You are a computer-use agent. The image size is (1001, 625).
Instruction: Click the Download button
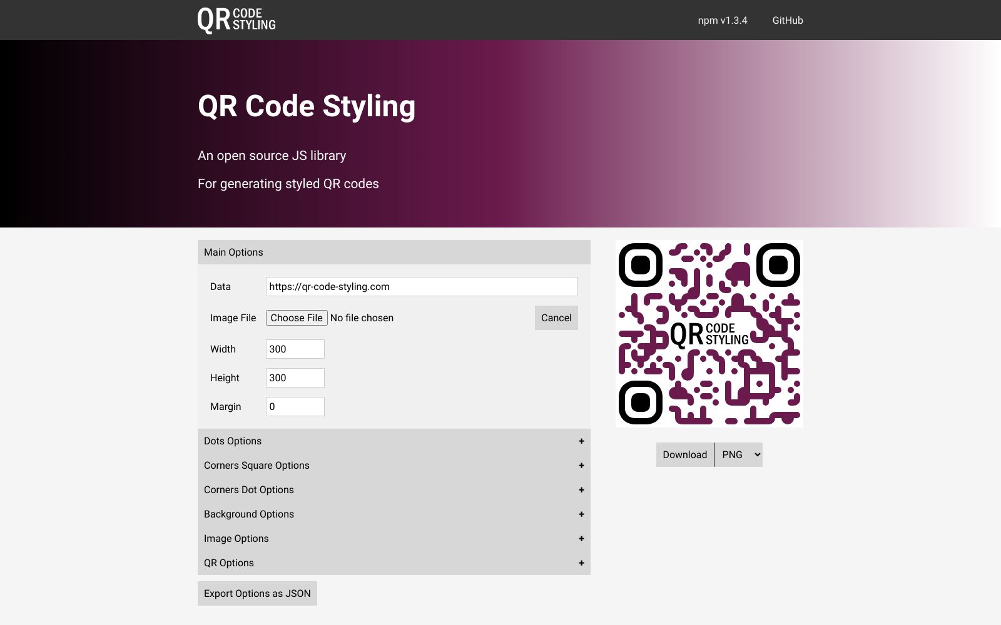tap(684, 454)
